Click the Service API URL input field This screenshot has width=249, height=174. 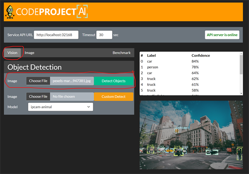click(56, 35)
